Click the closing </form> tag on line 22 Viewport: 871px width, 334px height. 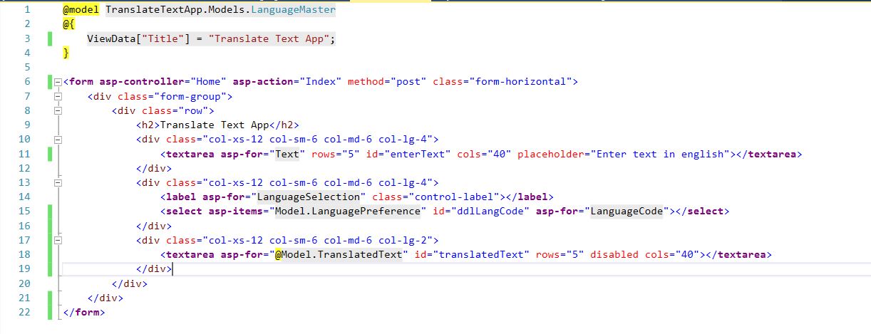point(84,313)
